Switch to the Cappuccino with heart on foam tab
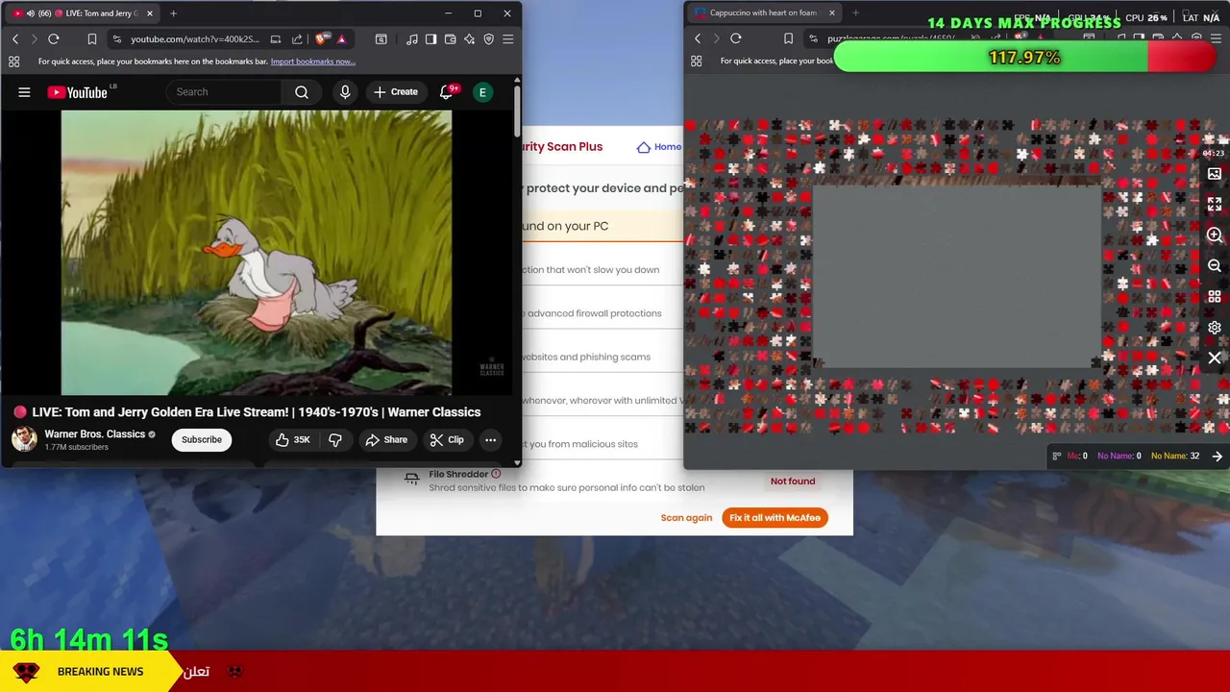Viewport: 1230px width, 692px height. [x=763, y=12]
